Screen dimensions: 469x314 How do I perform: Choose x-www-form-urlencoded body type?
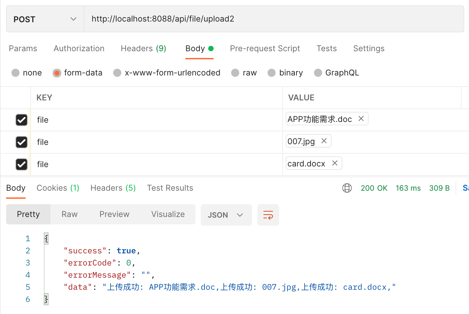117,73
